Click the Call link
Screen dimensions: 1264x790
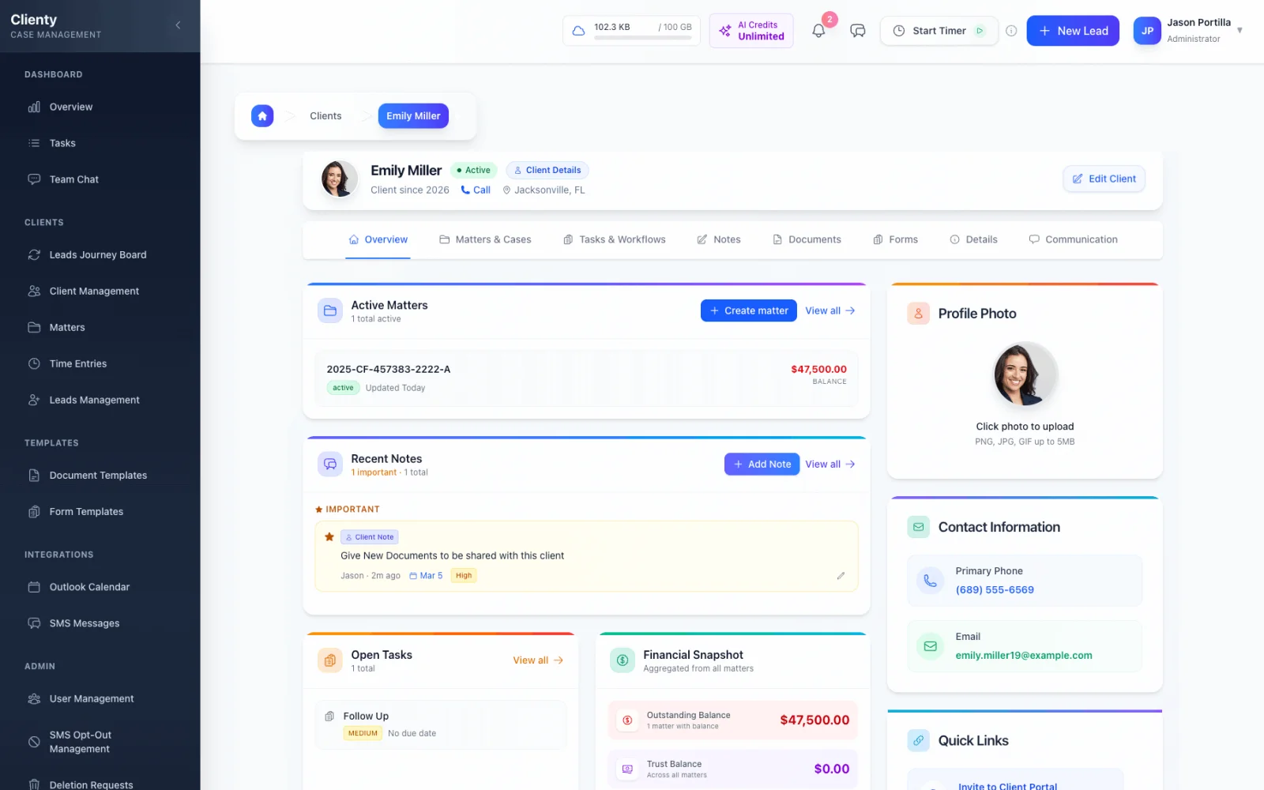[x=476, y=190]
